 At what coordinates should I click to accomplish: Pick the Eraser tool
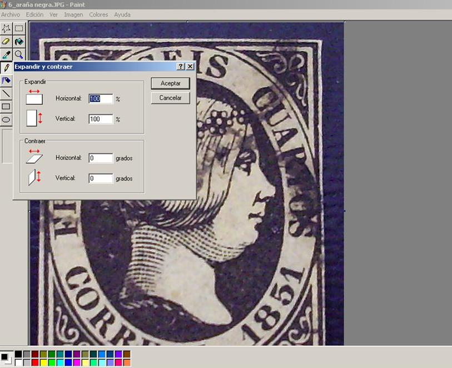pyautogui.click(x=6, y=42)
